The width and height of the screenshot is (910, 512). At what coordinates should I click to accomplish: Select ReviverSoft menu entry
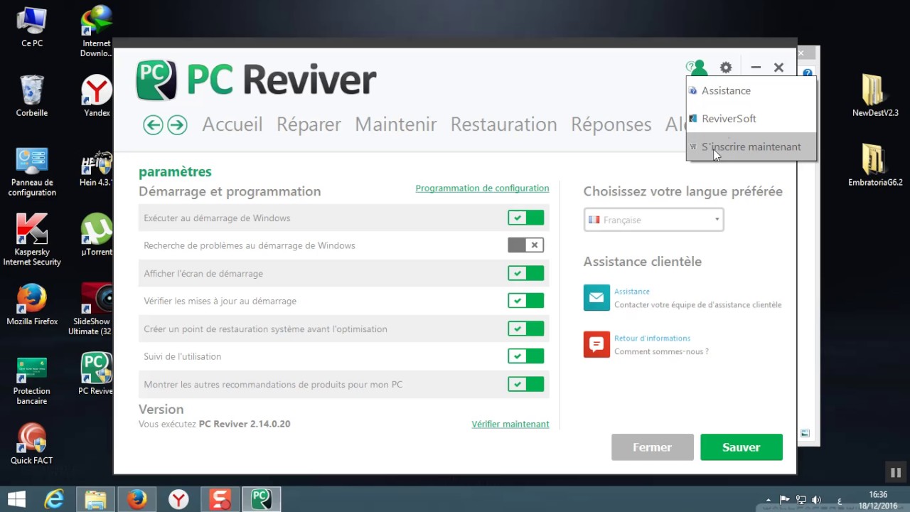coord(751,119)
